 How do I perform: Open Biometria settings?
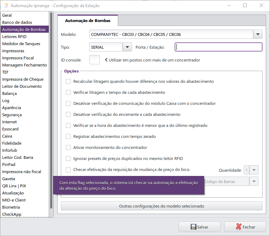25,207
